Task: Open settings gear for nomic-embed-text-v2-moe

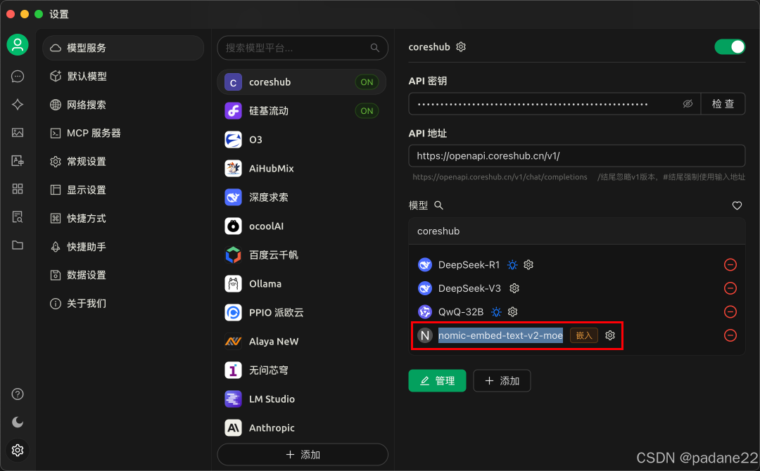Action: [609, 335]
